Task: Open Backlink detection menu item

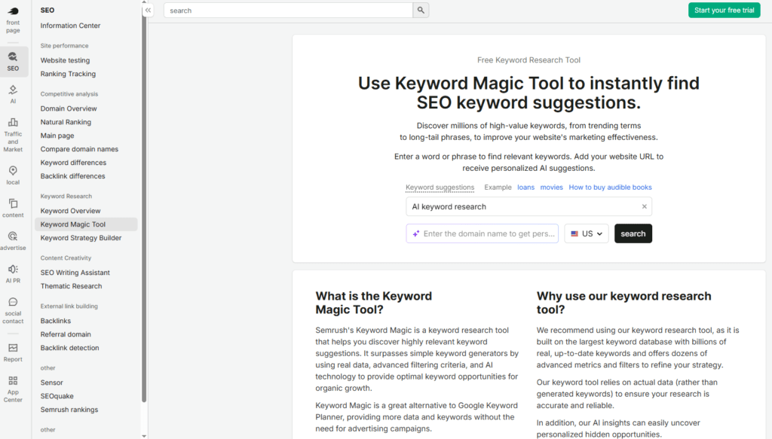Action: click(69, 348)
